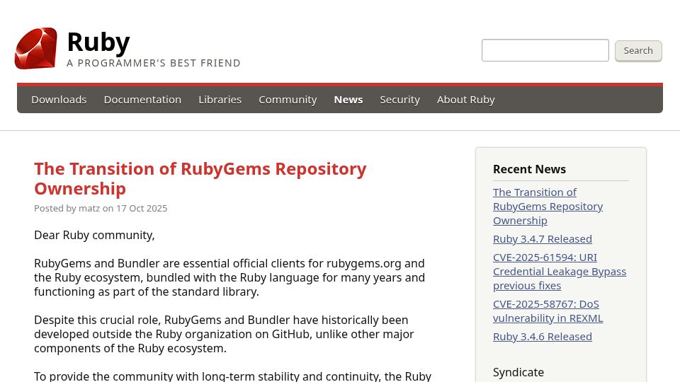Click the Syndicate heading in sidebar
Viewport: 680px width, 382px height.
(x=518, y=373)
